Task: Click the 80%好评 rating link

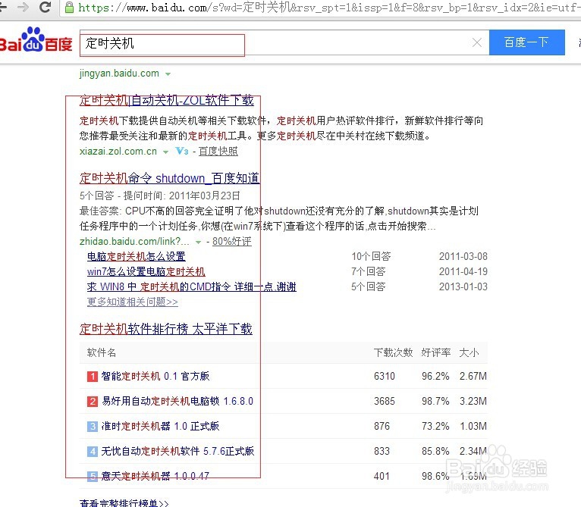Action: (x=232, y=242)
